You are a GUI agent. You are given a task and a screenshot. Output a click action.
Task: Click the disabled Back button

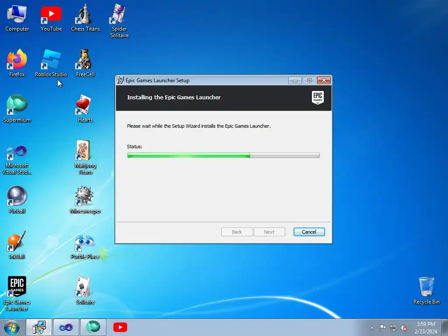coord(237,232)
